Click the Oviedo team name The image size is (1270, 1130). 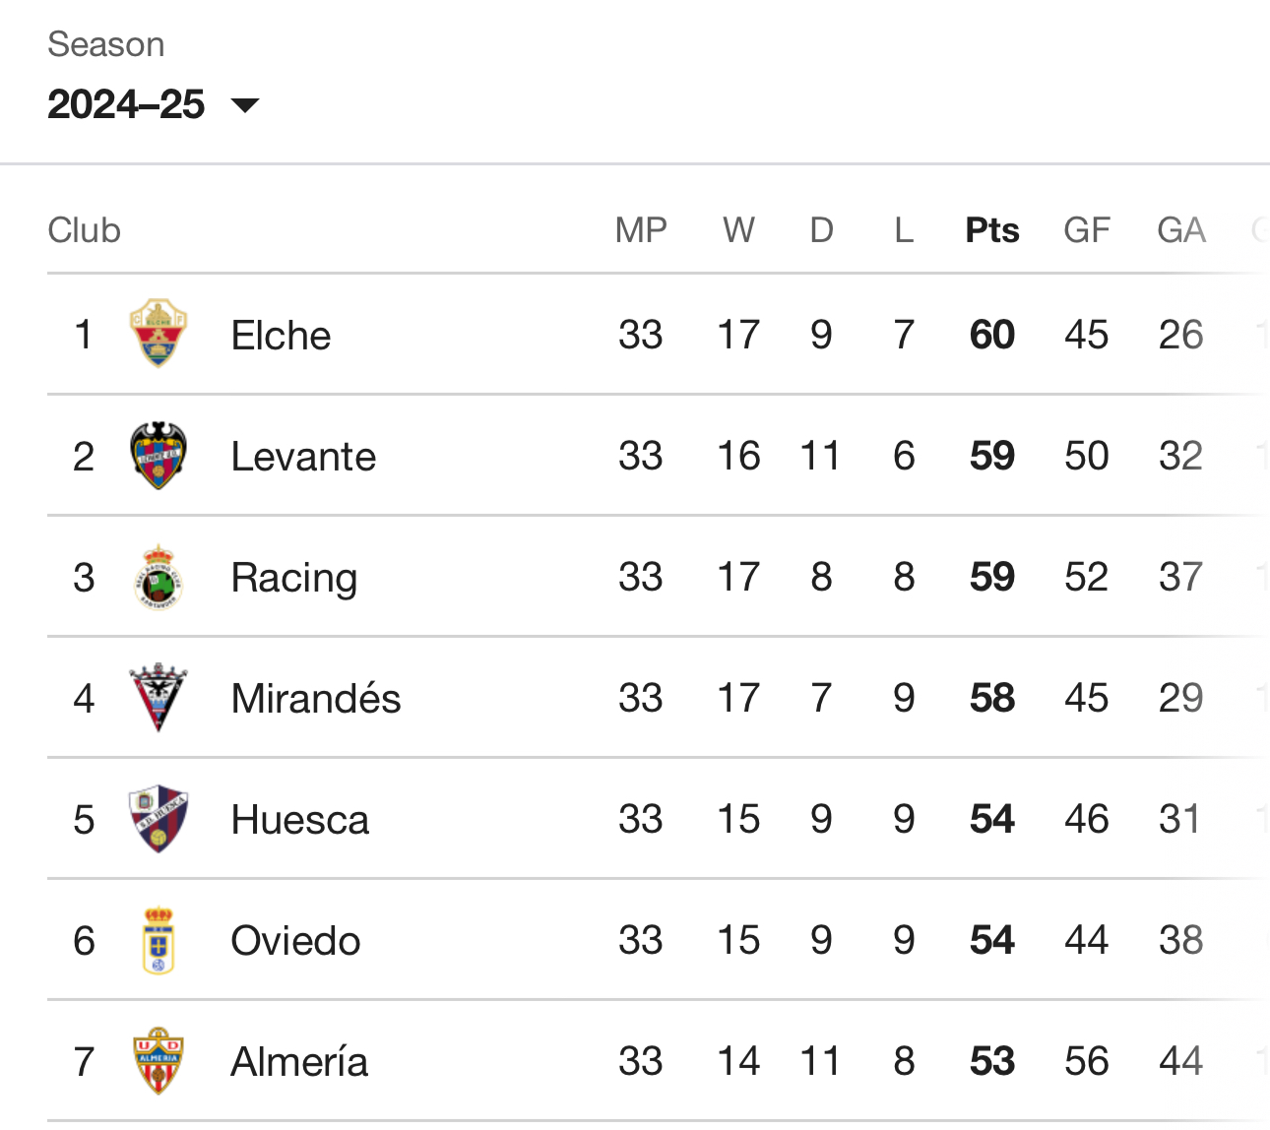coord(295,941)
